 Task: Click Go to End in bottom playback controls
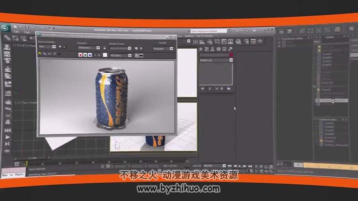click(x=250, y=166)
